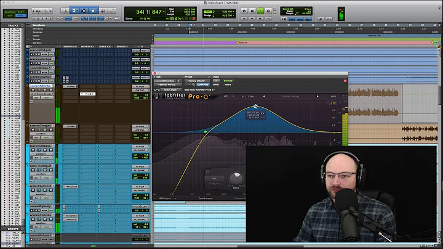Select the Selector tool
Screen dimensions: 443x249
84,10
